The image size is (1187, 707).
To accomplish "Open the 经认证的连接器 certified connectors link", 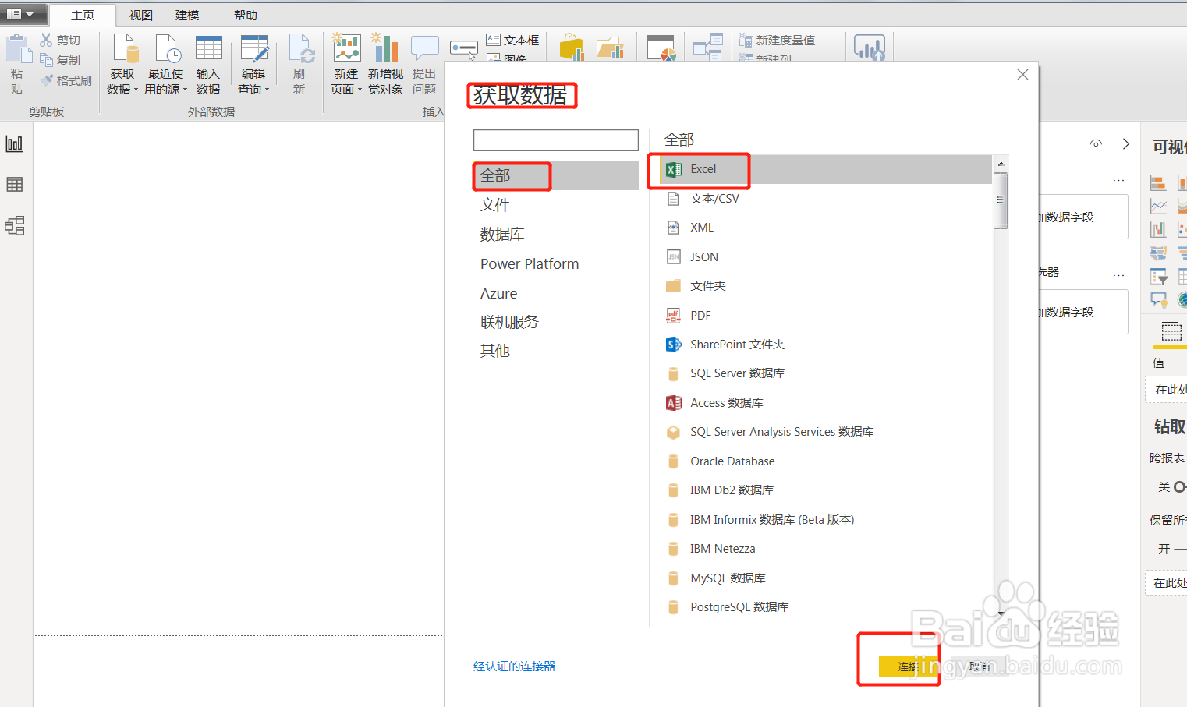I will (x=515, y=666).
